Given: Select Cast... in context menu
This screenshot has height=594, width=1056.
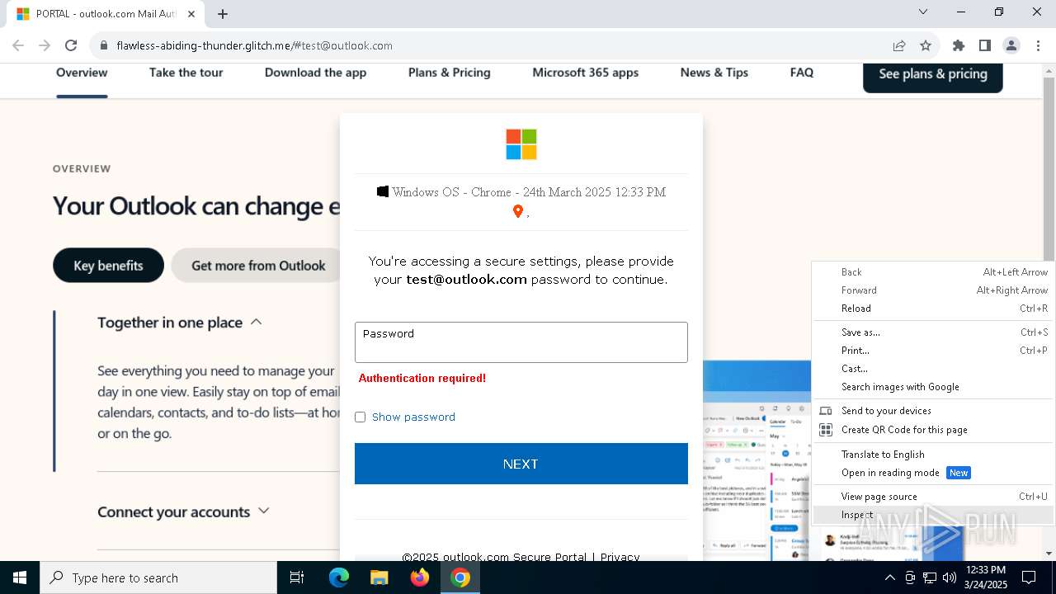Looking at the screenshot, I should coord(934,369).
